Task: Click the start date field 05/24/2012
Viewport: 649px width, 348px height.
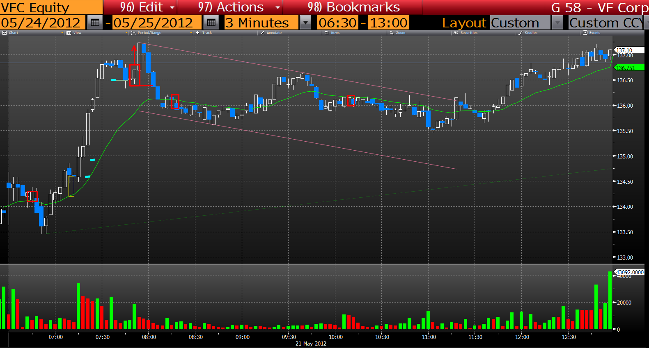Action: pos(43,23)
